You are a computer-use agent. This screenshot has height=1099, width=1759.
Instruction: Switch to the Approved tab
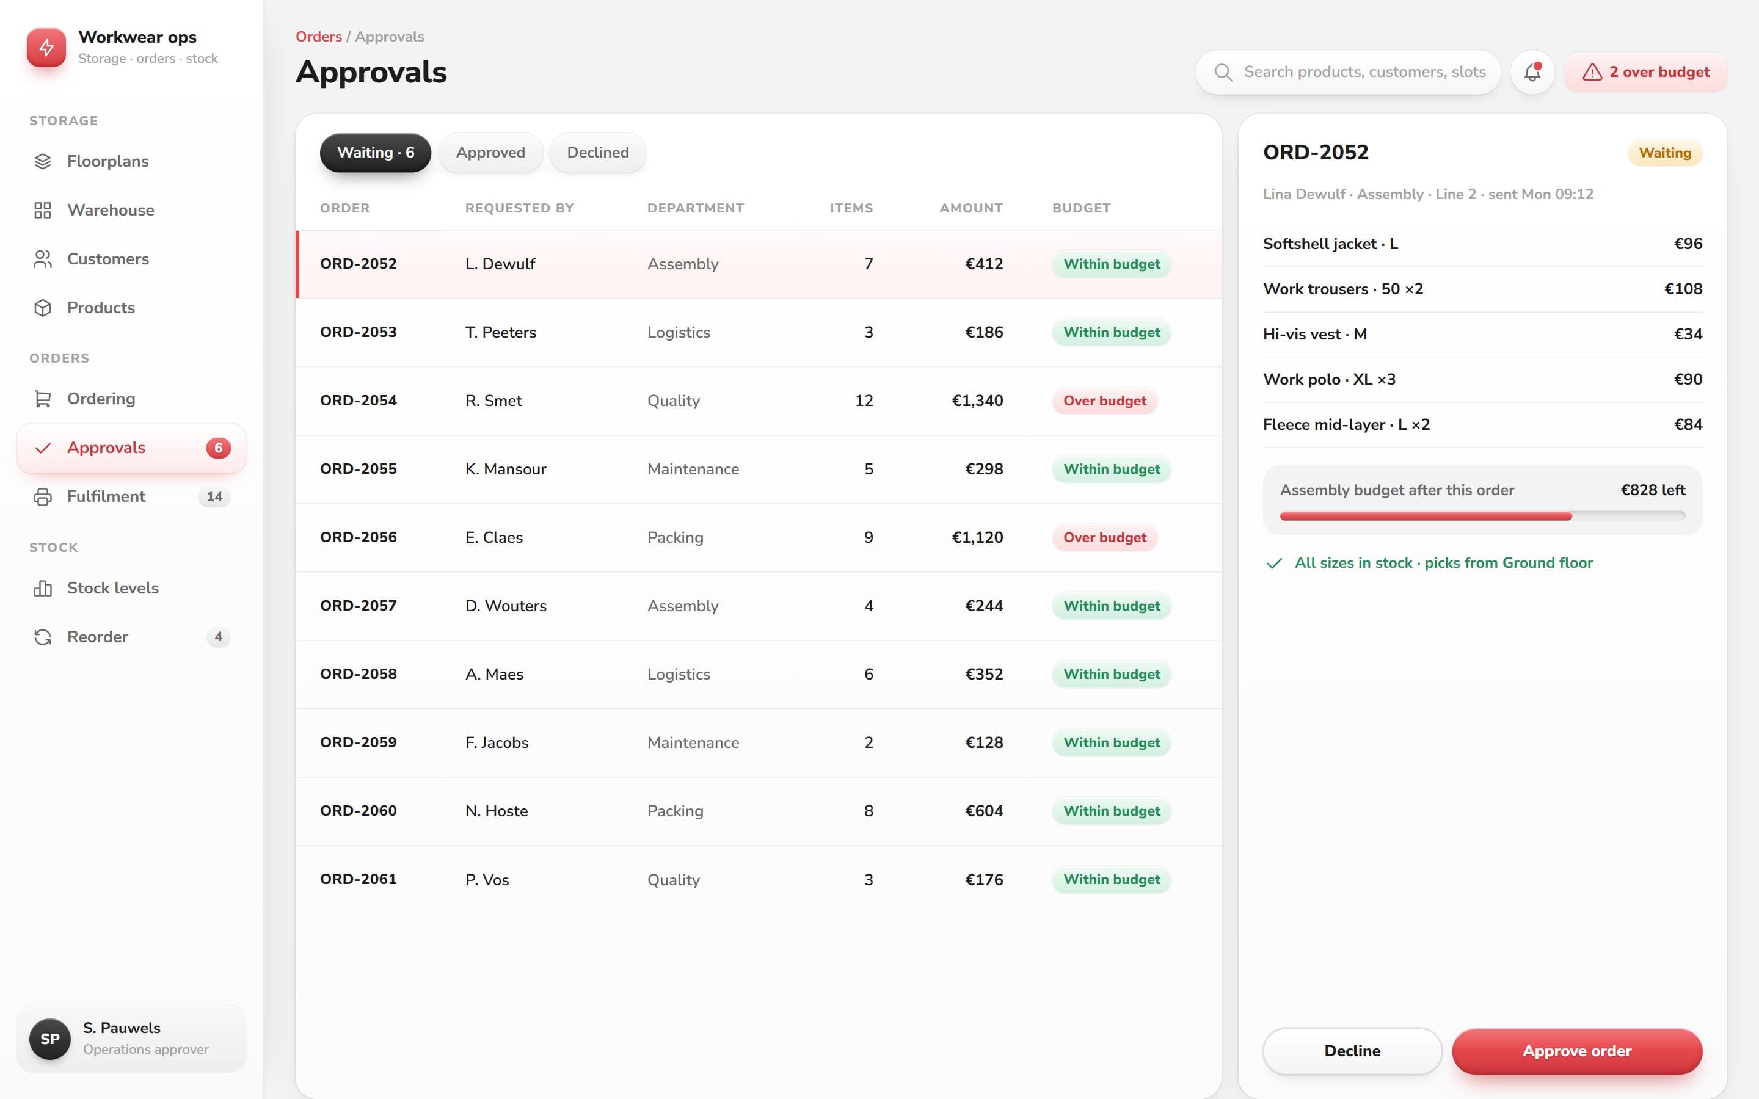tap(490, 153)
